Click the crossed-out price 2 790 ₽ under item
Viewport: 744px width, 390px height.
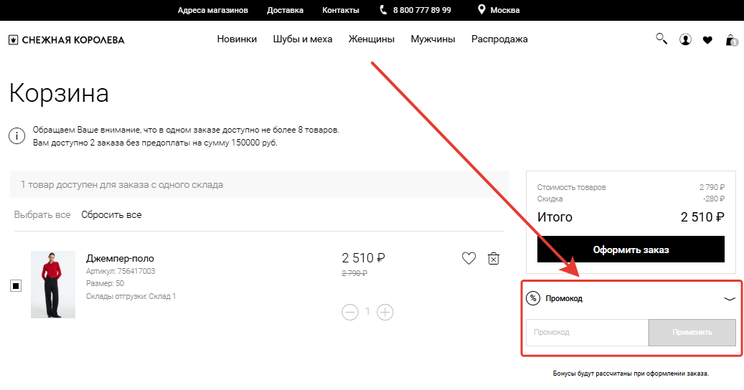point(354,273)
